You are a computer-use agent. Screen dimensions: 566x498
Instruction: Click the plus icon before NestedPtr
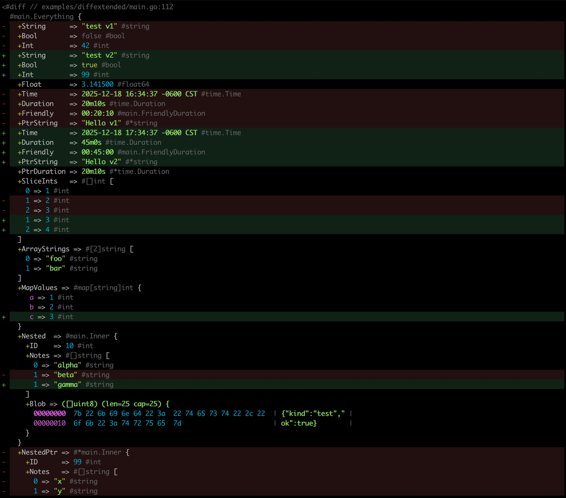pos(19,452)
